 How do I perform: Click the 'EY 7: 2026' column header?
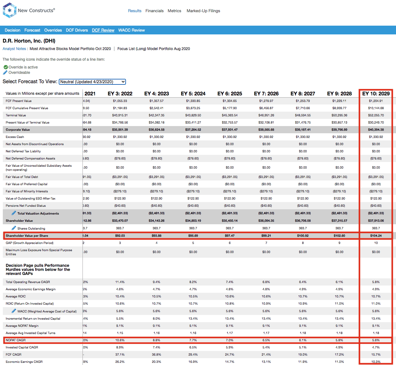[x=266, y=94]
